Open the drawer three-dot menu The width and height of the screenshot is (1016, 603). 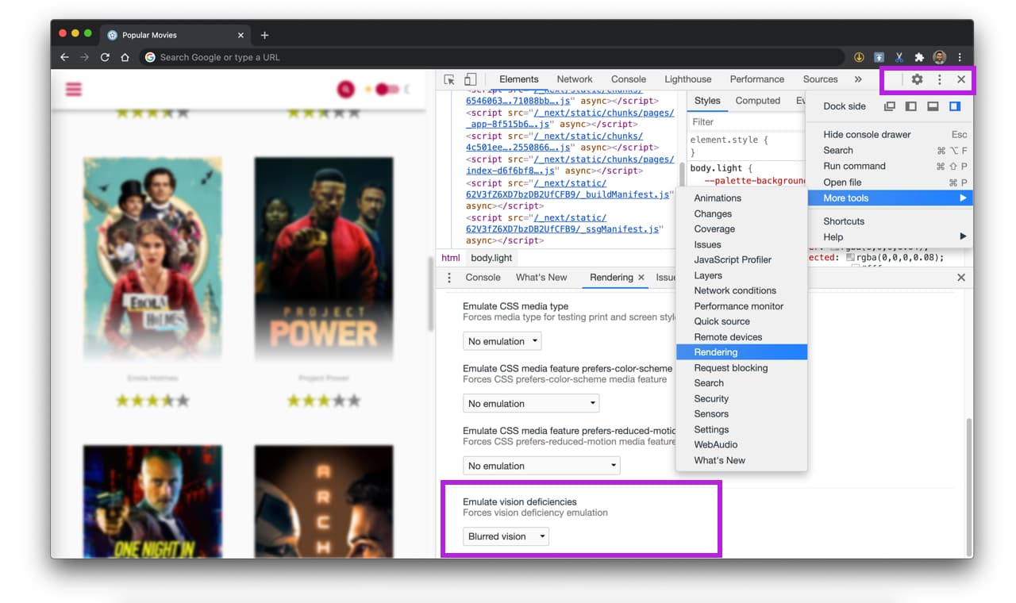(x=449, y=278)
